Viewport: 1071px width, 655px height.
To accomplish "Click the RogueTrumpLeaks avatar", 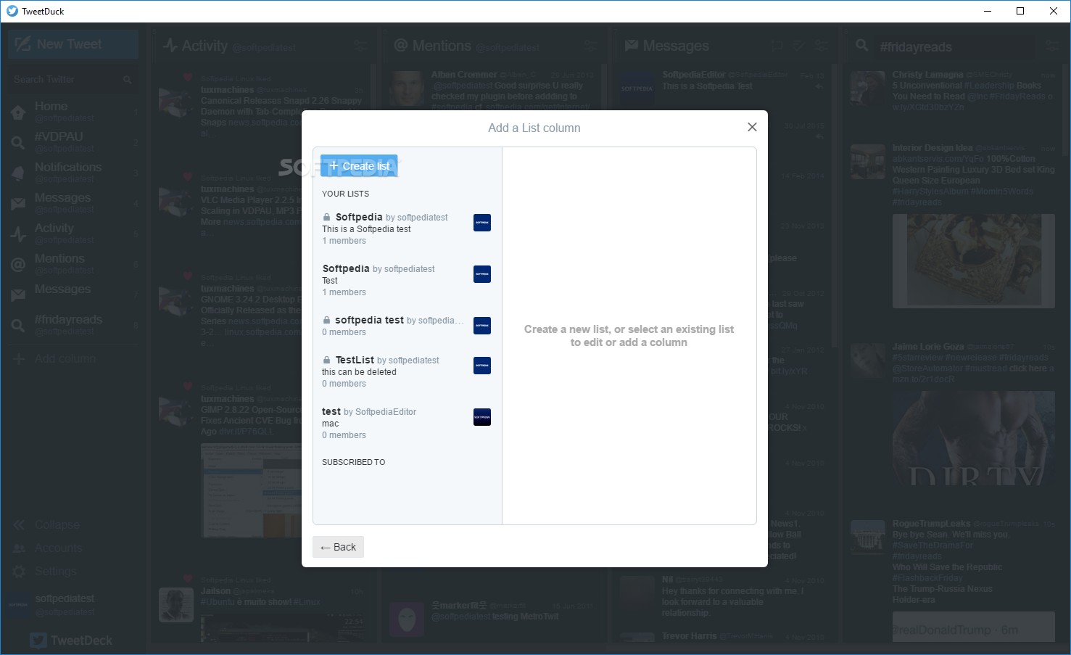I will click(868, 536).
